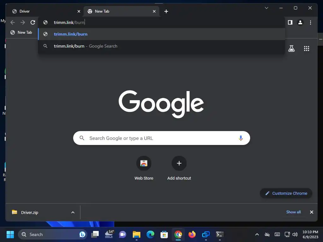Expand the tab search chevron
The height and width of the screenshot is (242, 323).
click(x=266, y=8)
